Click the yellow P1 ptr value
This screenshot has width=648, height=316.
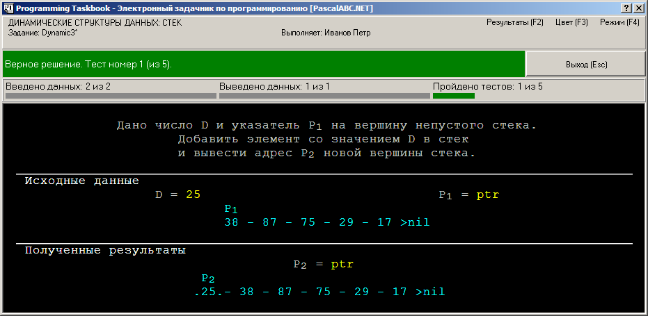488,195
